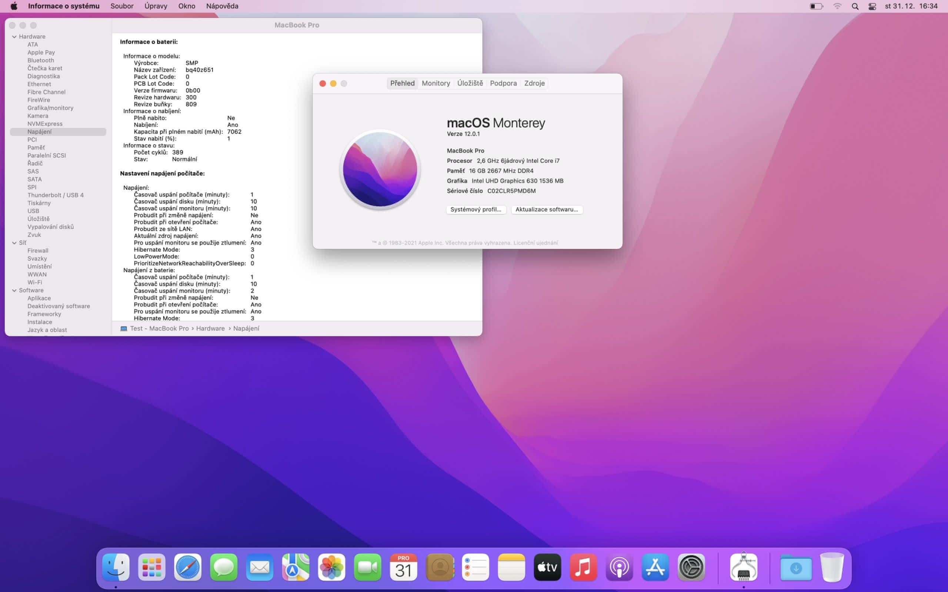Switch to the Úložiště tab
The image size is (948, 592).
(x=470, y=83)
